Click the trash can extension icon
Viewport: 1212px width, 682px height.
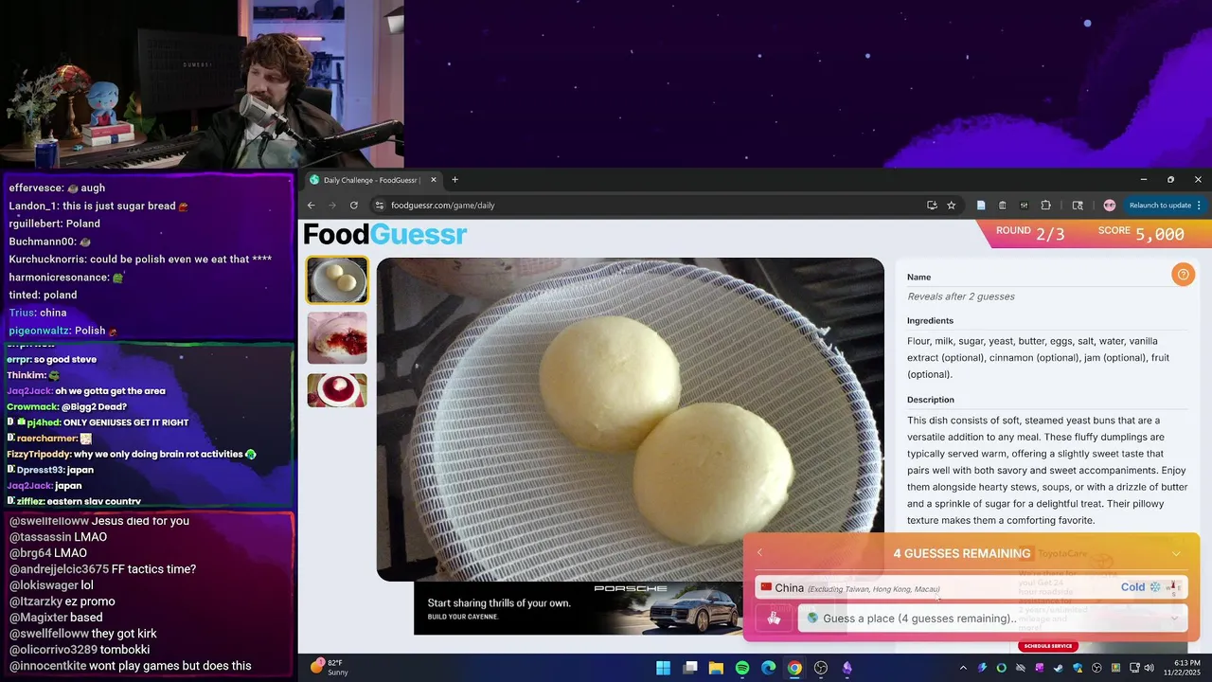[x=1002, y=205]
